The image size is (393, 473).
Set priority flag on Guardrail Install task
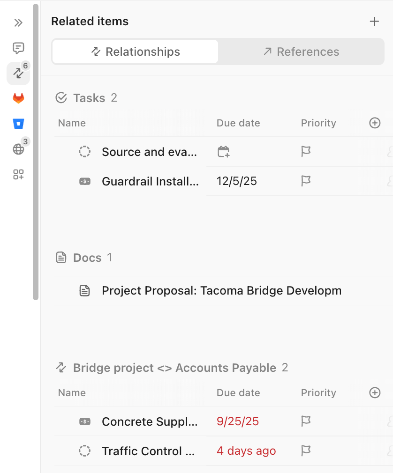coord(306,181)
